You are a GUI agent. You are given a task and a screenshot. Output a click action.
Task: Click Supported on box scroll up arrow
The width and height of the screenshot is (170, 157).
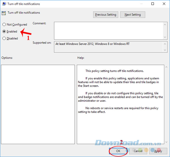[165, 44]
